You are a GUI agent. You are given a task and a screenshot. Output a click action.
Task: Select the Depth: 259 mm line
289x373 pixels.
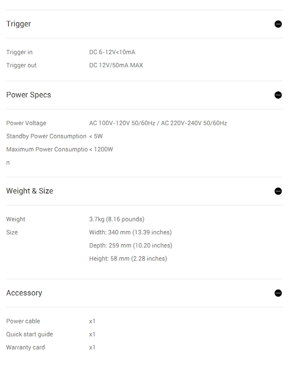coord(130,246)
